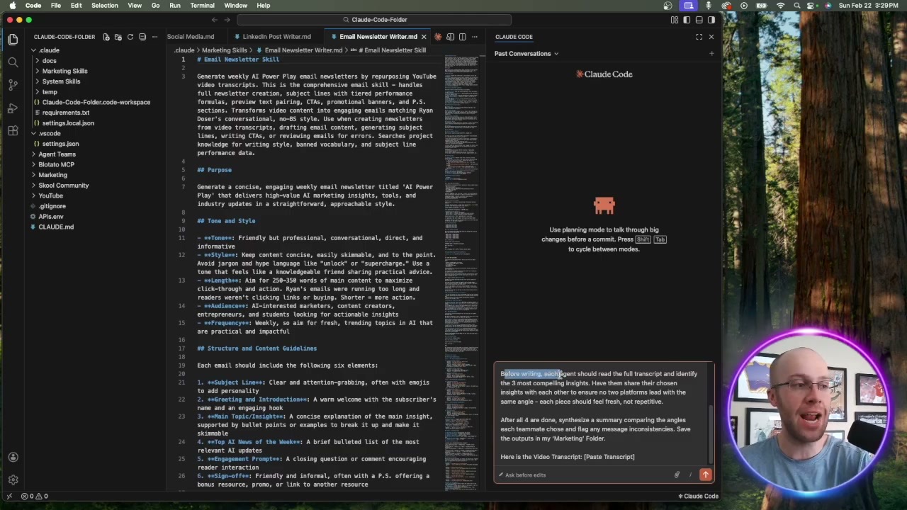Click Claude Code status bar item
The width and height of the screenshot is (907, 510).
coord(699,496)
